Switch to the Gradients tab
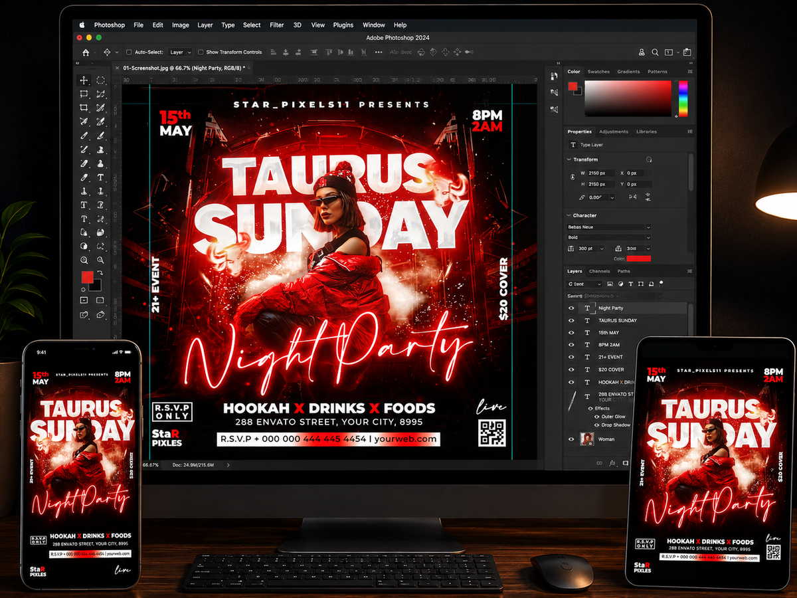The width and height of the screenshot is (797, 598). point(628,72)
